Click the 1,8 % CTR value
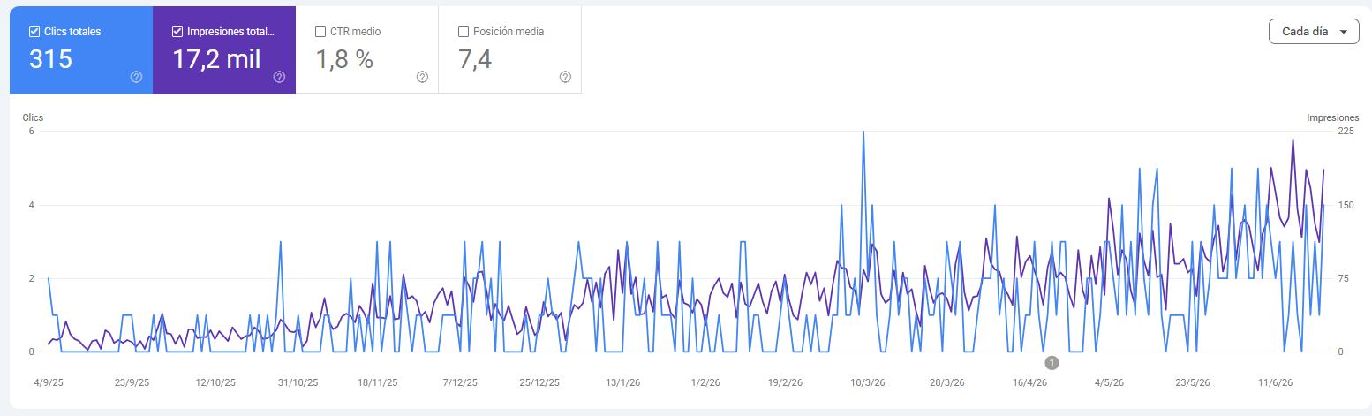This screenshot has width=1372, height=416. pos(344,59)
